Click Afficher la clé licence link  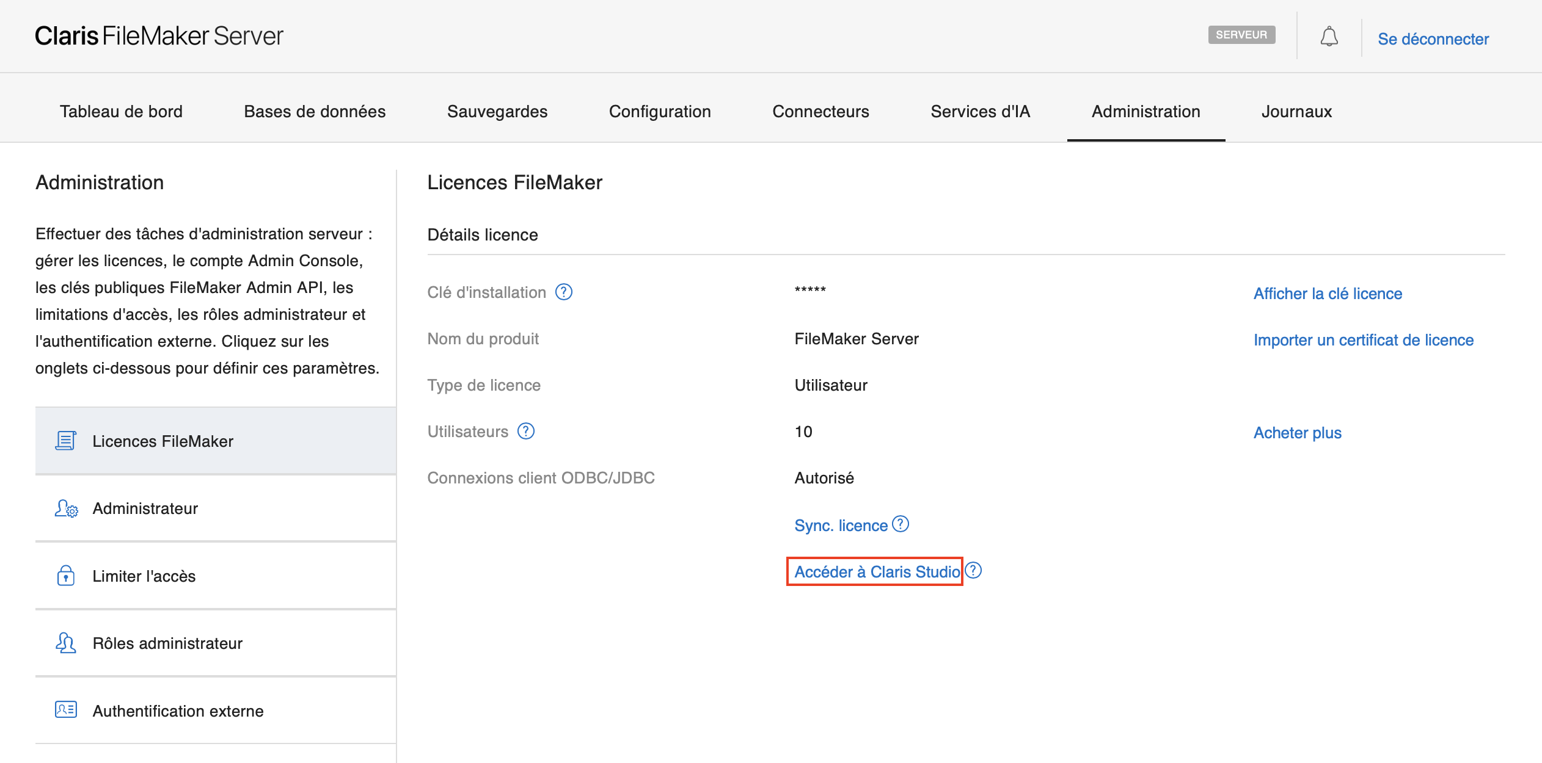pos(1328,294)
